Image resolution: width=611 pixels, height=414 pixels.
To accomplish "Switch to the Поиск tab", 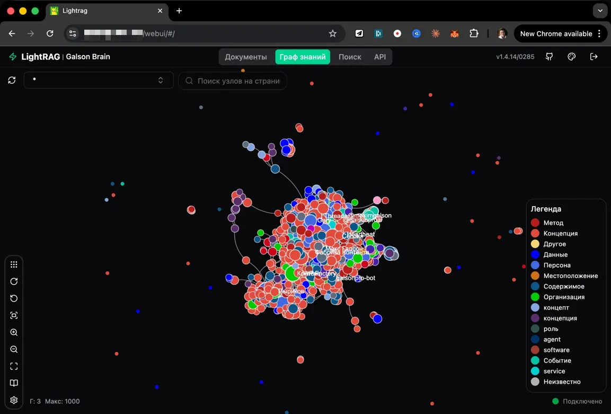I will (x=350, y=57).
